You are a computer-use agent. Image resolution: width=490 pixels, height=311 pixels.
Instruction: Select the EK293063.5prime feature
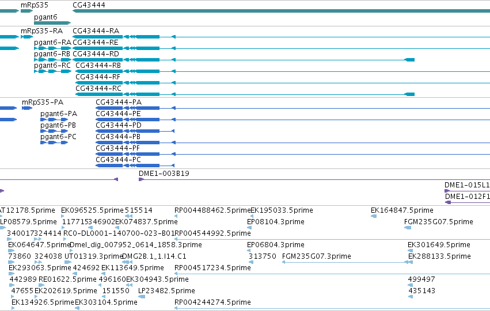[12, 274]
